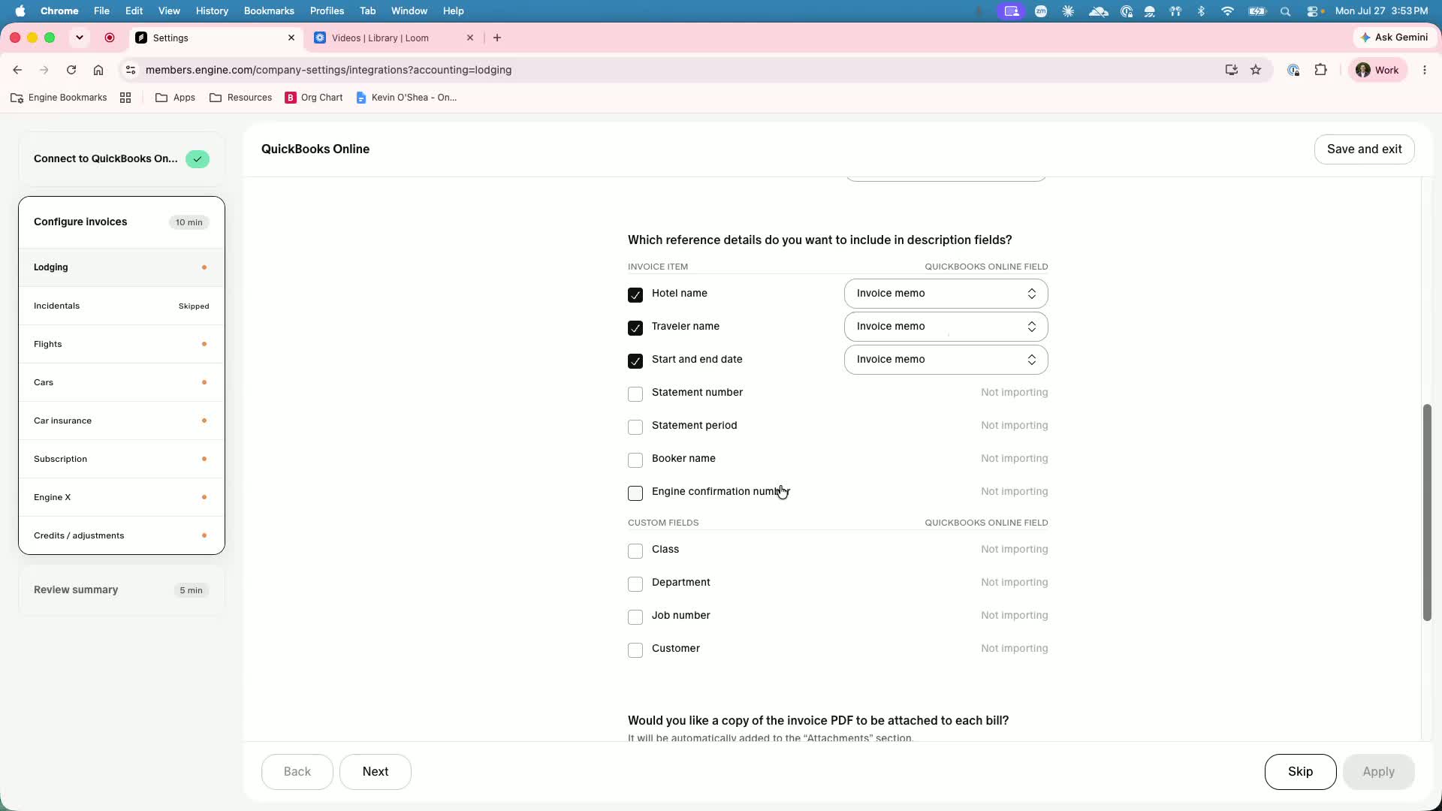Click the page vertical scrollbar thumb

click(1427, 513)
